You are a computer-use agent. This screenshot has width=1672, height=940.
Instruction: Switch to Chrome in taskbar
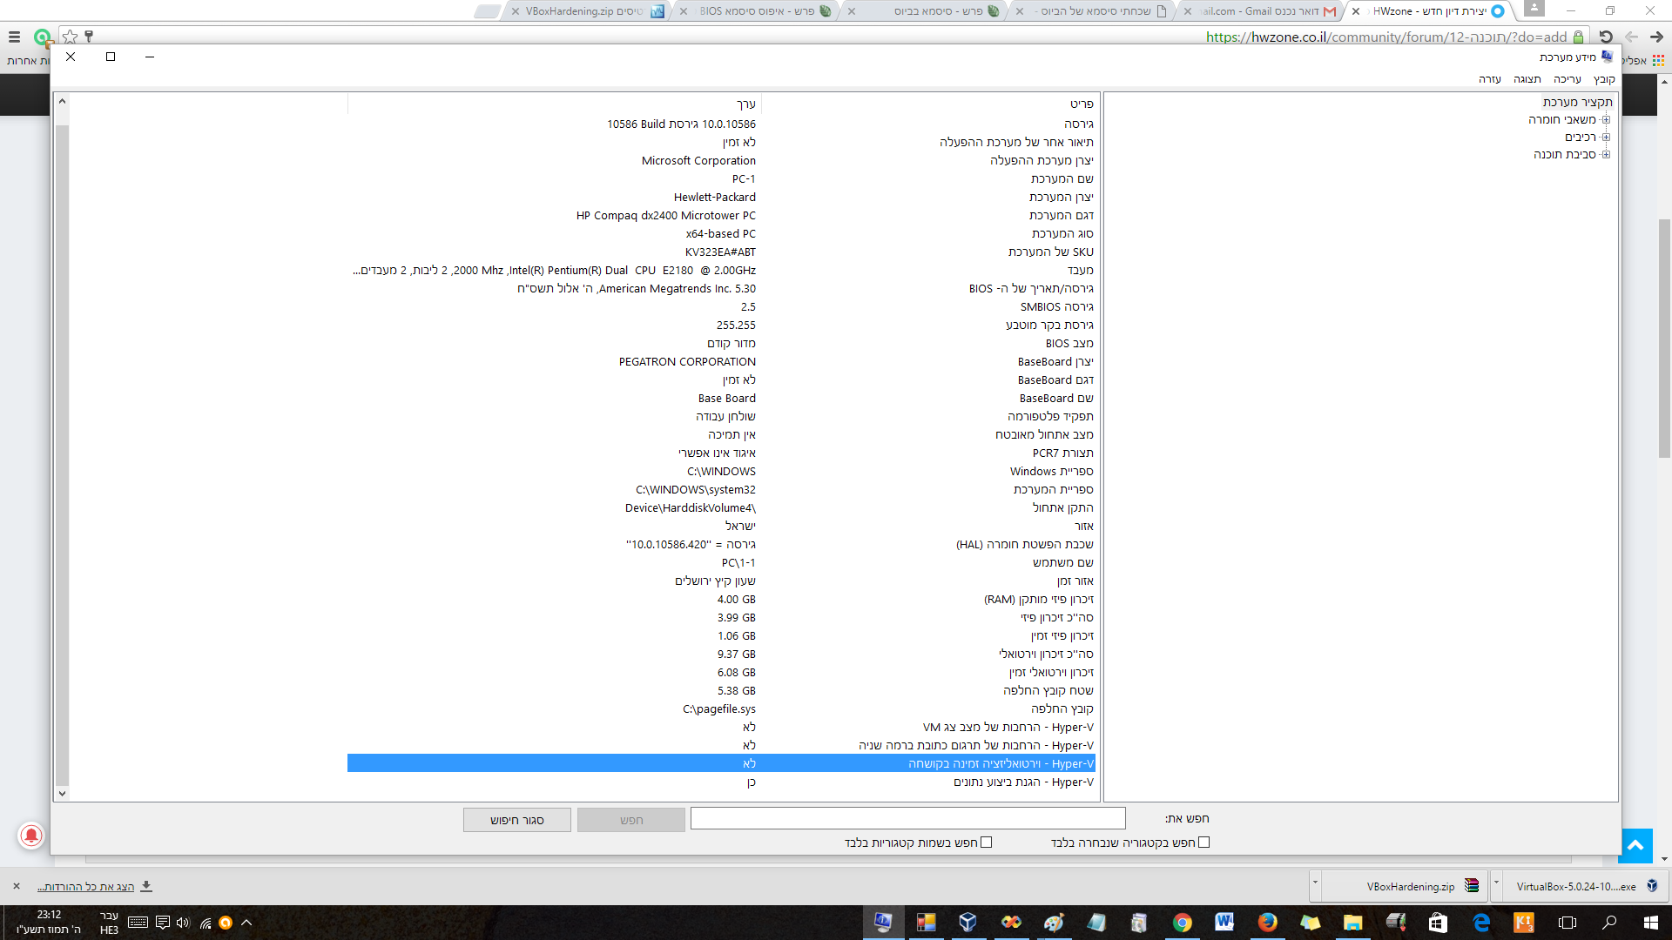[x=1182, y=923]
